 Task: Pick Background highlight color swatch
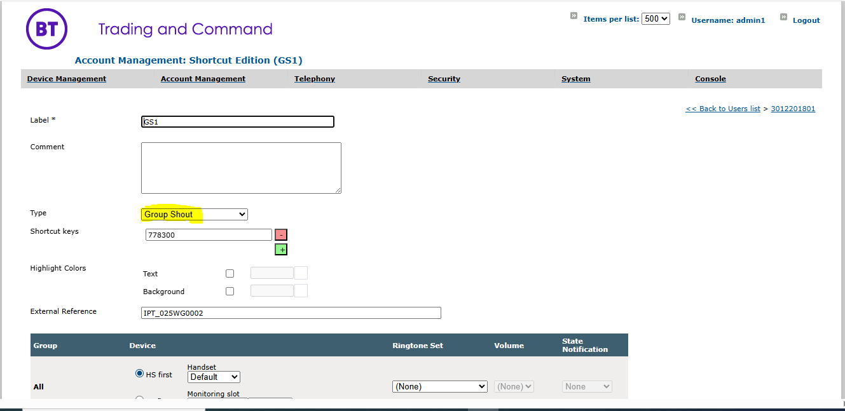pos(301,291)
